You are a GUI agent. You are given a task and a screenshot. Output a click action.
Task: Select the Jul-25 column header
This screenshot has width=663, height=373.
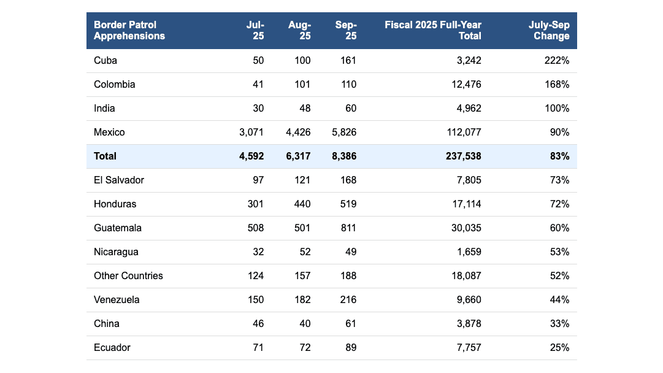tap(255, 31)
